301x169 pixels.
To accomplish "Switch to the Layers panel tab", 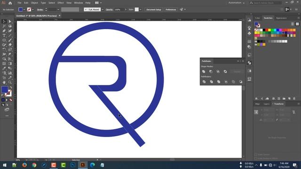I will point(267,104).
